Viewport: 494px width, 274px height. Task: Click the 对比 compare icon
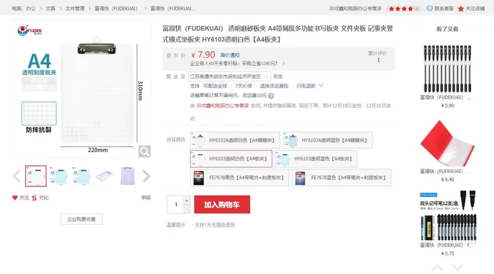click(34, 198)
